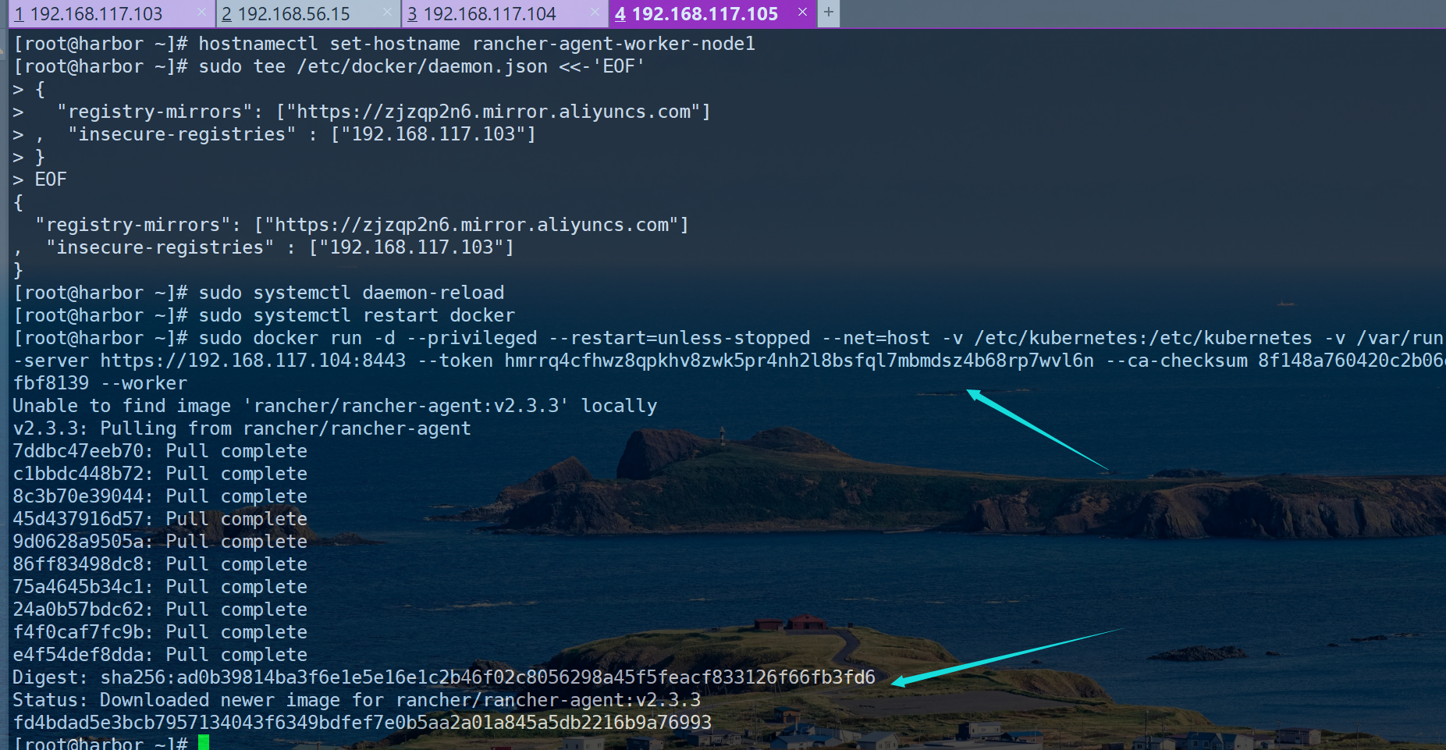Click the echoed insecure-registries output line
This screenshot has height=750, width=1446.
(x=264, y=247)
